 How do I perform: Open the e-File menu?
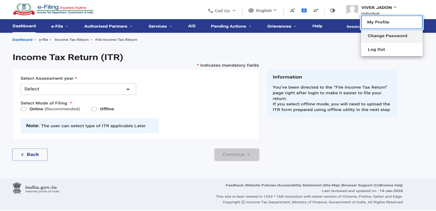click(x=60, y=27)
